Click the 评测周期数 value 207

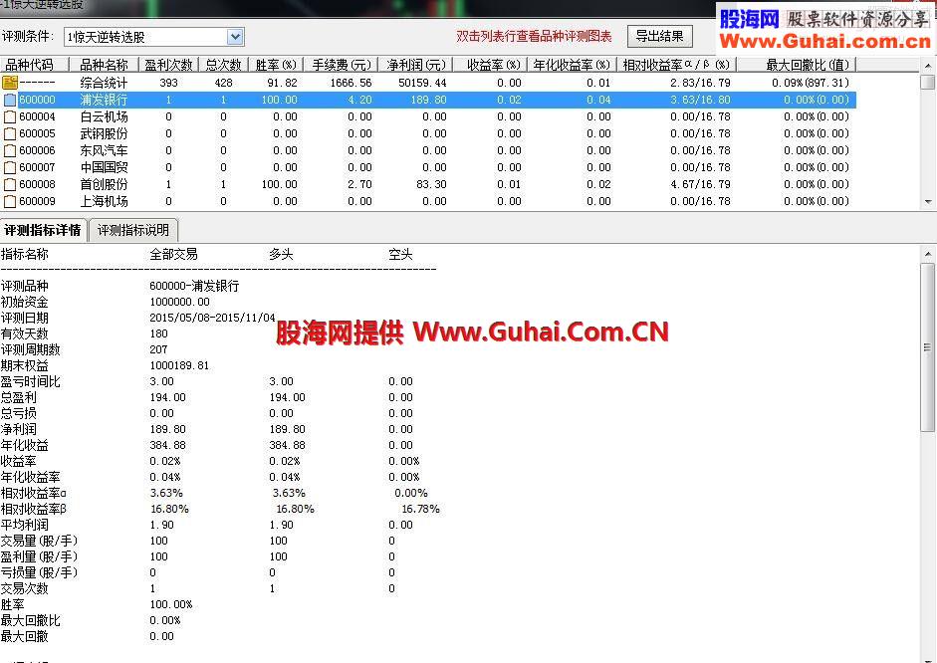click(x=158, y=349)
